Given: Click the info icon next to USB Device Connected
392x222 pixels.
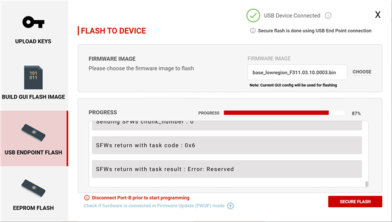Looking at the screenshot, I should pos(328,15).
